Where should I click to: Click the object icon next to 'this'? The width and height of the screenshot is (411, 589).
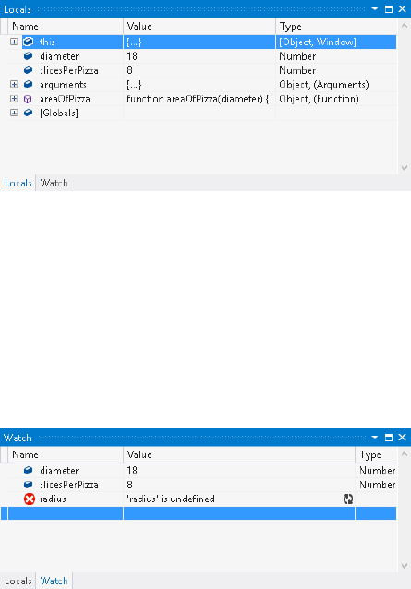(29, 42)
